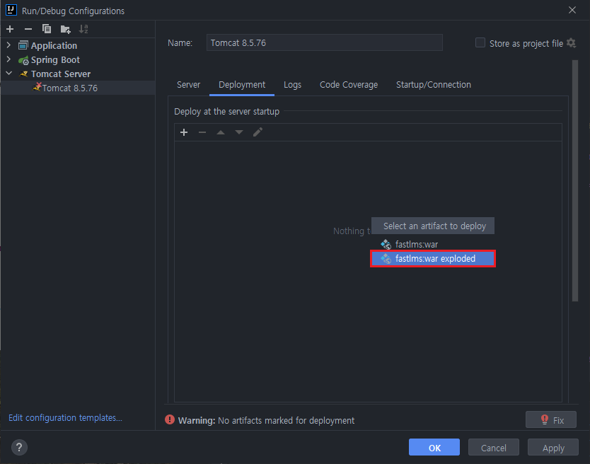Viewport: 590px width, 464px height.
Task: Add a new run configuration with plus icon
Action: [10, 29]
